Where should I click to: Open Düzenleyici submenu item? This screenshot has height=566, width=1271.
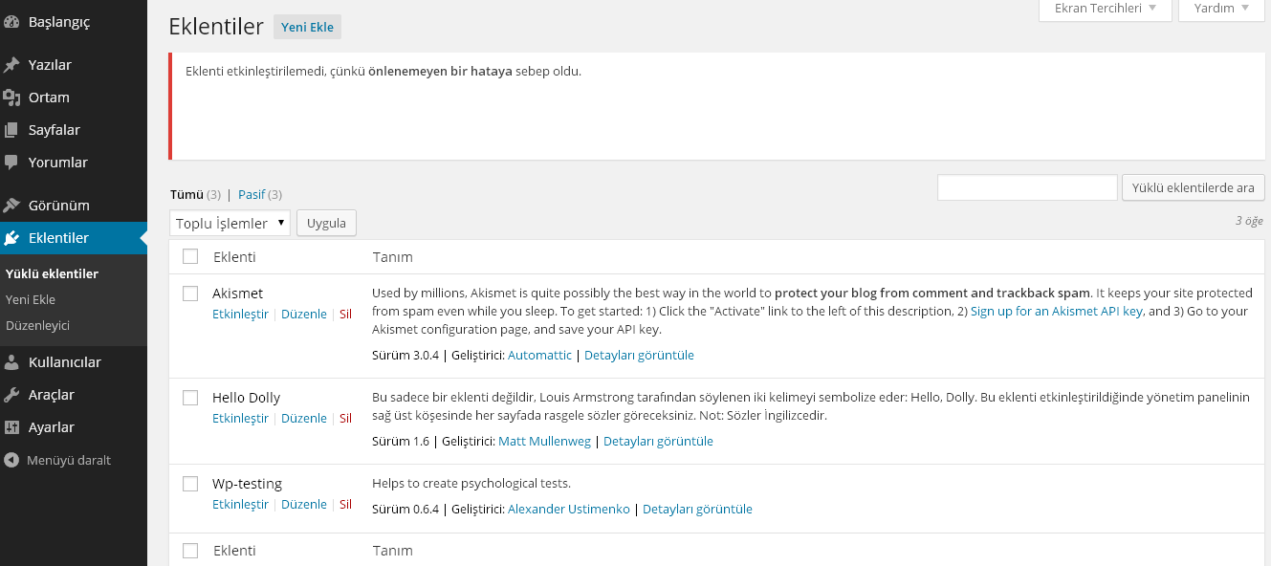[37, 325]
